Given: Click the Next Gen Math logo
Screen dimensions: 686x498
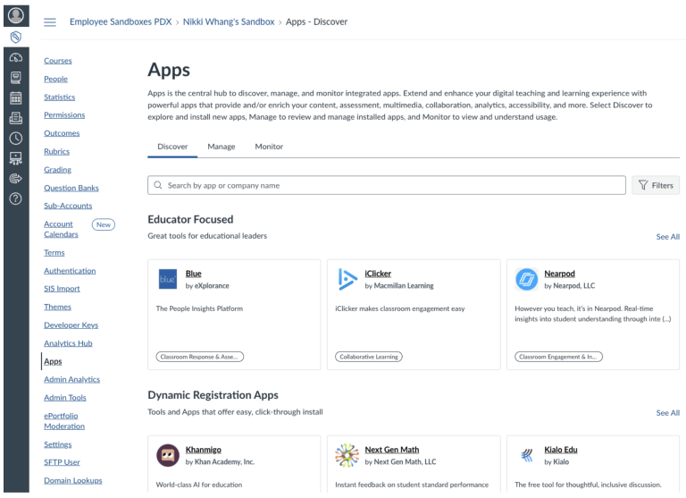Looking at the screenshot, I should pyautogui.click(x=347, y=455).
